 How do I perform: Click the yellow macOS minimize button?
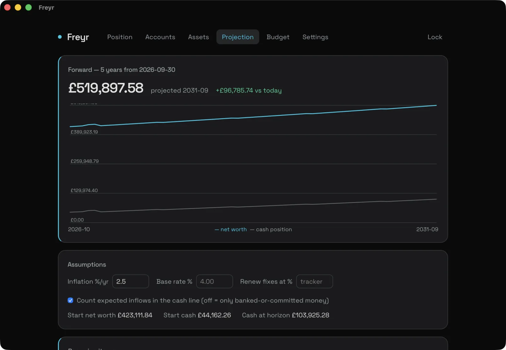click(x=18, y=7)
